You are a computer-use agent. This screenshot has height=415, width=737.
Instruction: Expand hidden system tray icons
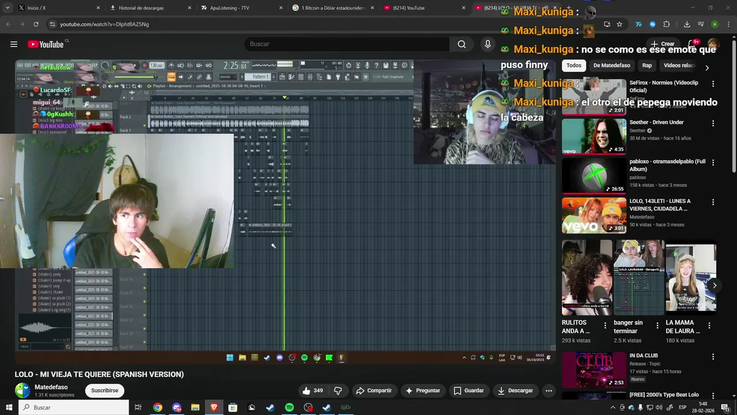(614, 408)
